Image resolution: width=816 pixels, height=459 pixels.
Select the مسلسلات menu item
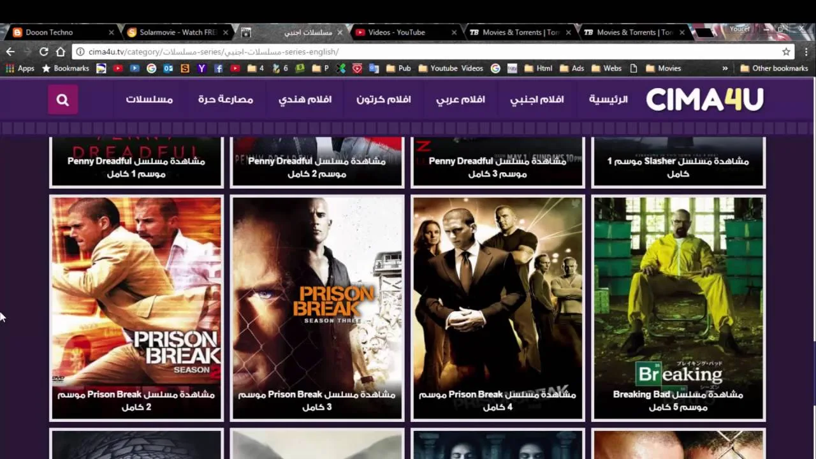[149, 99]
